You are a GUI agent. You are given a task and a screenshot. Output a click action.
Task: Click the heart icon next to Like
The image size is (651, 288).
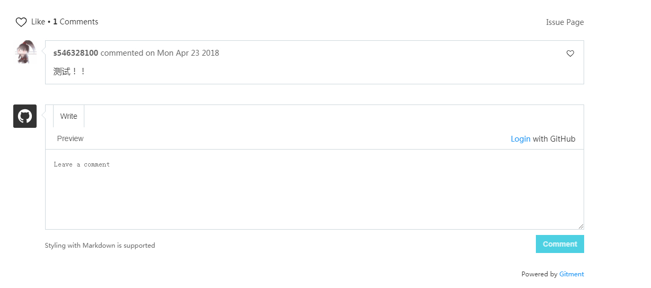click(21, 22)
